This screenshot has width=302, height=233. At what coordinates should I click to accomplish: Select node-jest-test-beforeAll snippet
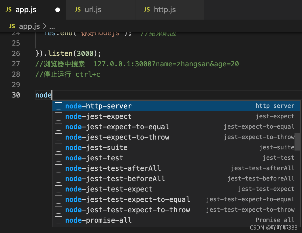click(x=176, y=179)
